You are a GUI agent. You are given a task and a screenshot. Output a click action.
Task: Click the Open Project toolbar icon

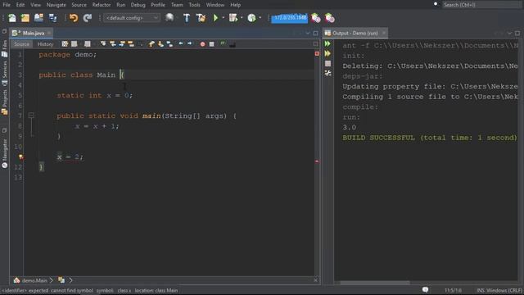click(x=38, y=18)
